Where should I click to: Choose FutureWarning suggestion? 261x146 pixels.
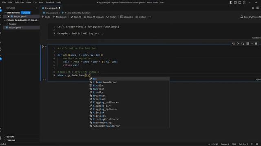pos(129,122)
